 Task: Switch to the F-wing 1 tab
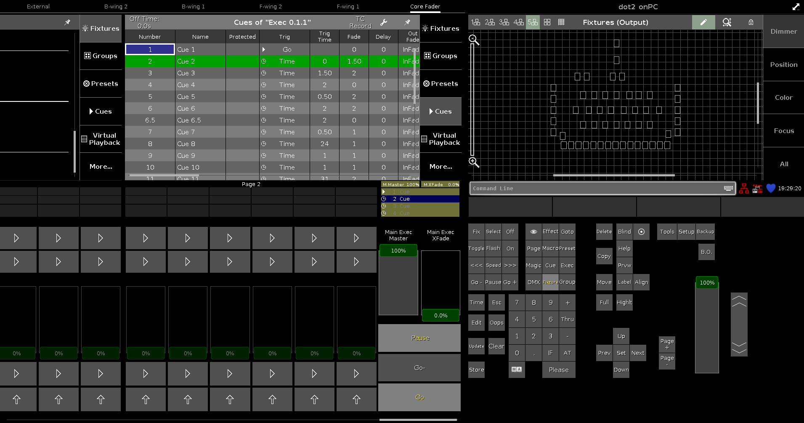click(x=348, y=7)
